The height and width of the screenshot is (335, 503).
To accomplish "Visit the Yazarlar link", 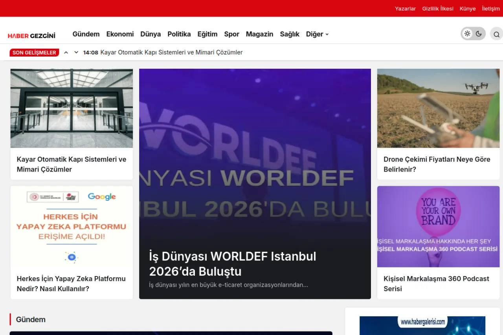I will [x=405, y=9].
